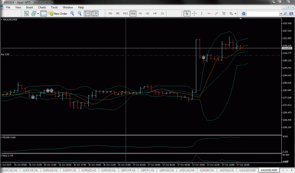295x173 pixels.
Task: Switch timeframe to H4
Action: pos(155,14)
